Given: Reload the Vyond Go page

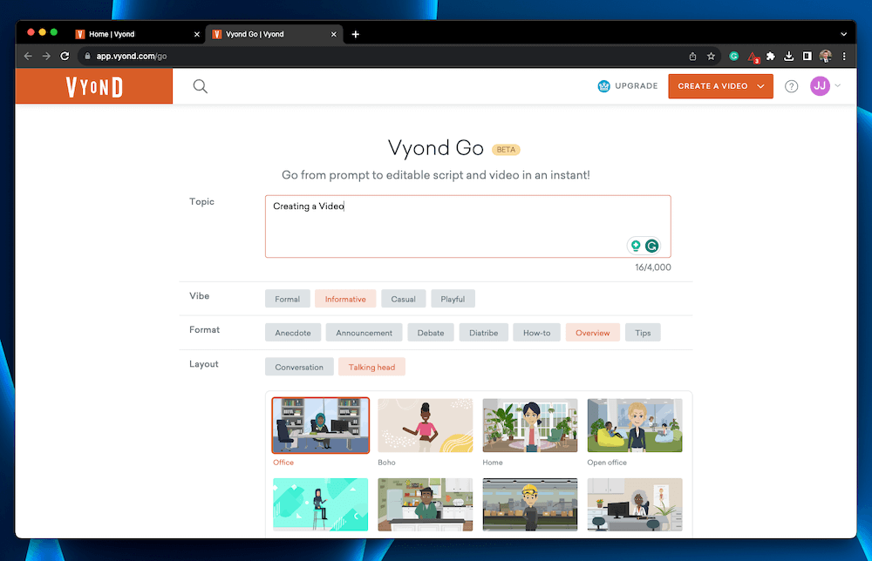Looking at the screenshot, I should pyautogui.click(x=65, y=56).
